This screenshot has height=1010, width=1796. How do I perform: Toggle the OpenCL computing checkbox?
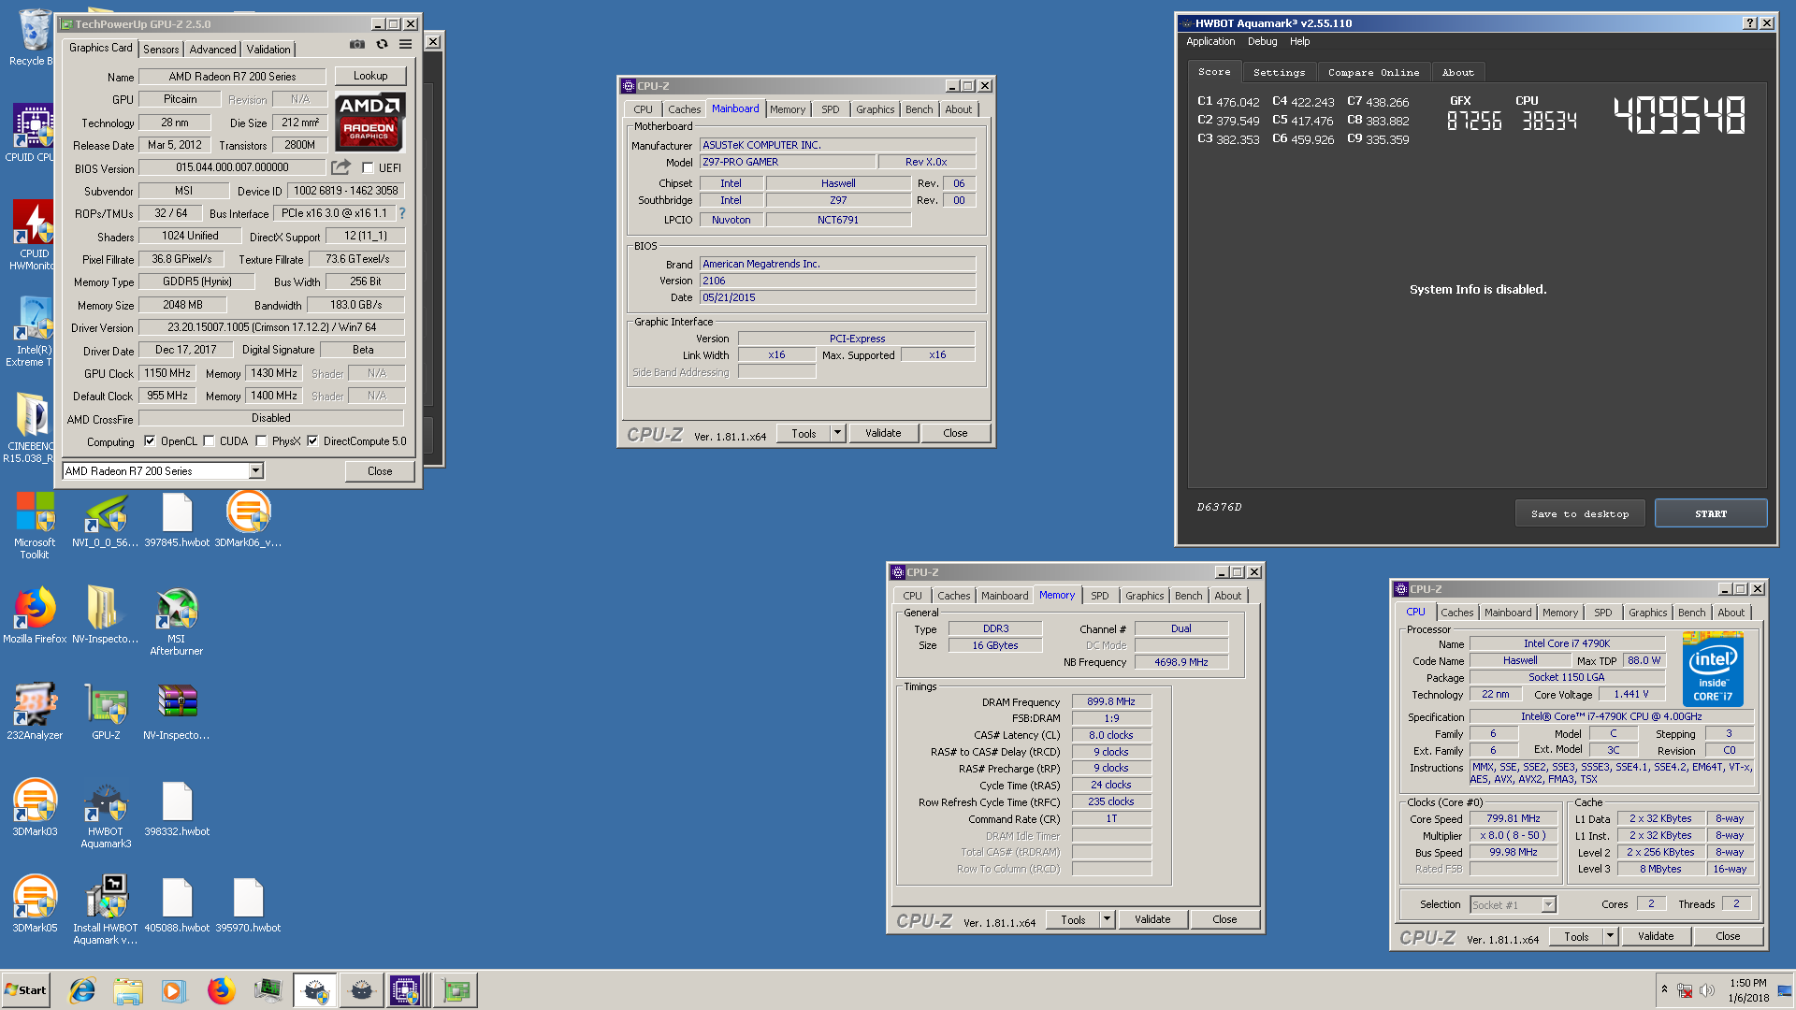150,441
